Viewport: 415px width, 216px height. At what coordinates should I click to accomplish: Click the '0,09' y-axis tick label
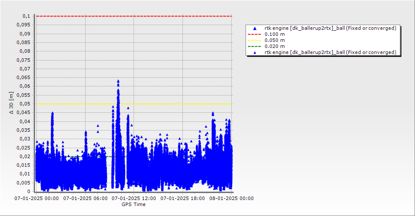pos(25,34)
